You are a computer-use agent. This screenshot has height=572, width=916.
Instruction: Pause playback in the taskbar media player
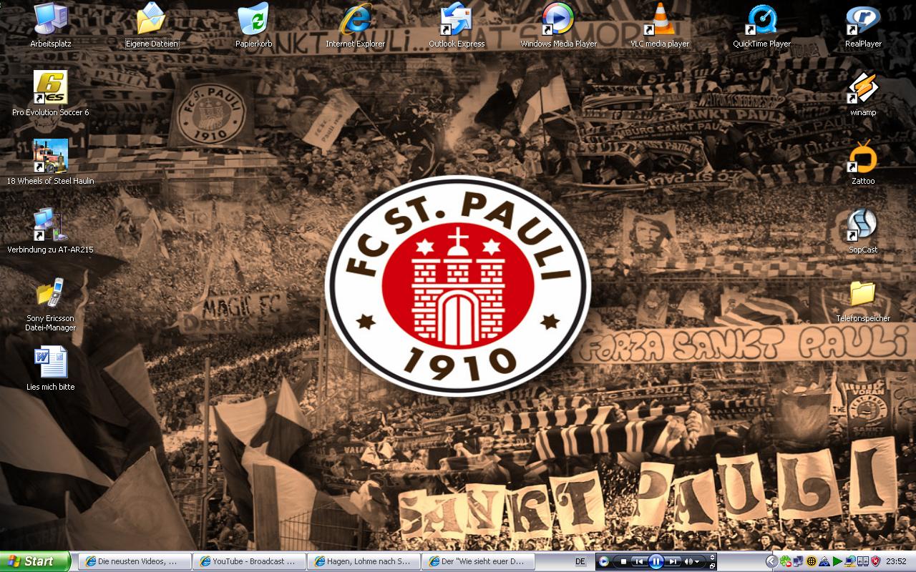pos(656,561)
